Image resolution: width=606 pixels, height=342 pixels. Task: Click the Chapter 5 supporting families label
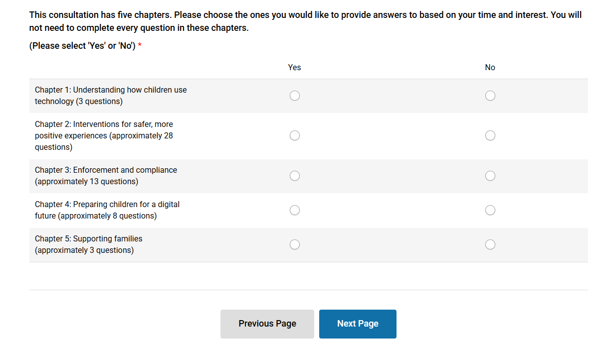[88, 244]
